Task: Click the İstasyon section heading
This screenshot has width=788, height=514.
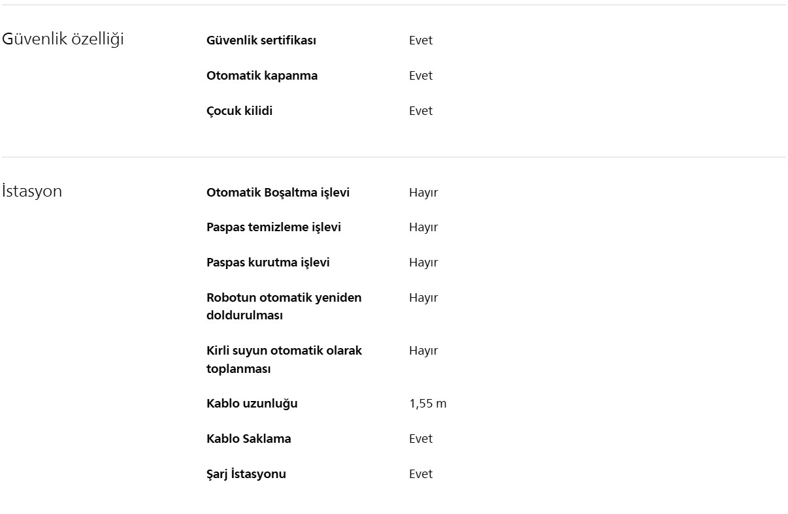Action: pos(32,191)
